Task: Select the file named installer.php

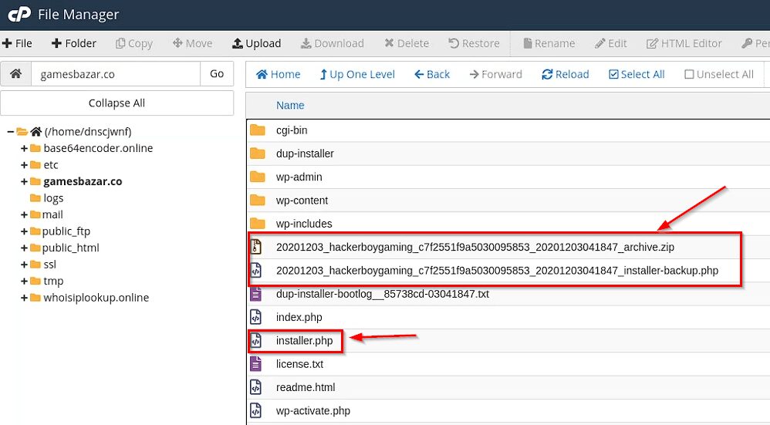Action: click(x=305, y=341)
